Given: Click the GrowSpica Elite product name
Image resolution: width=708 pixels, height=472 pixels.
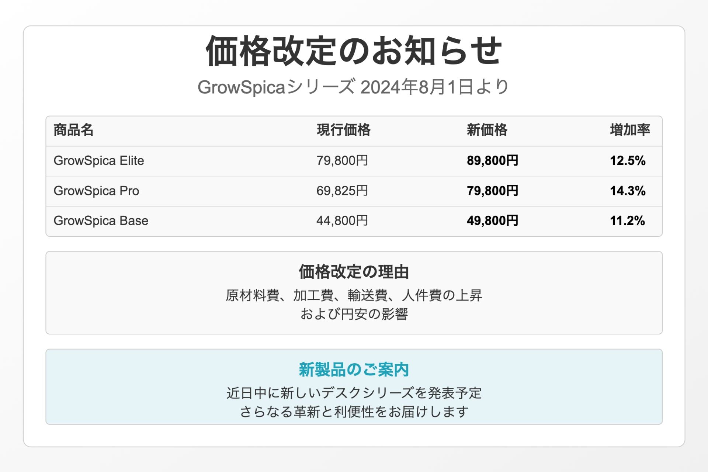Looking at the screenshot, I should point(98,161).
